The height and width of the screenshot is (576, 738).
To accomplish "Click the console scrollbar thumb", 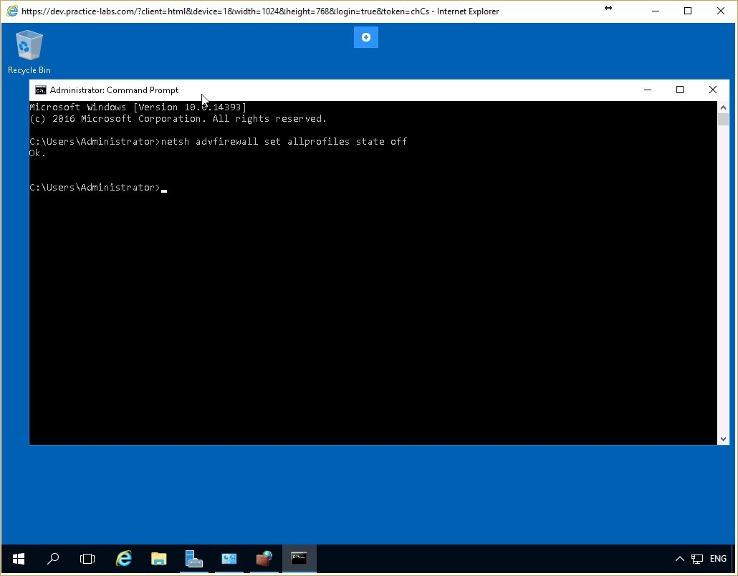I will (723, 120).
